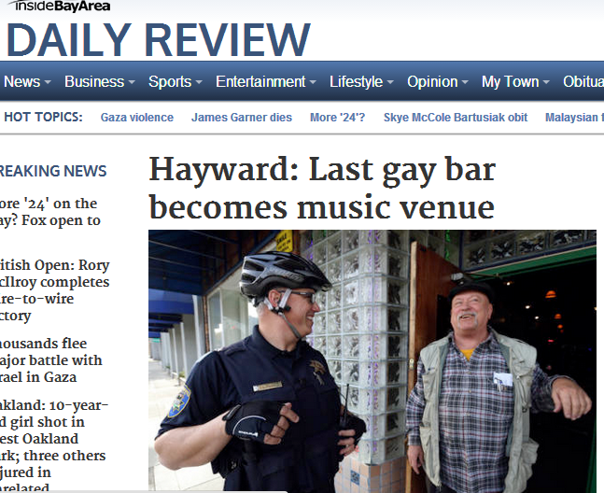
Task: Open the Gaza violence hot topic
Action: pos(136,117)
